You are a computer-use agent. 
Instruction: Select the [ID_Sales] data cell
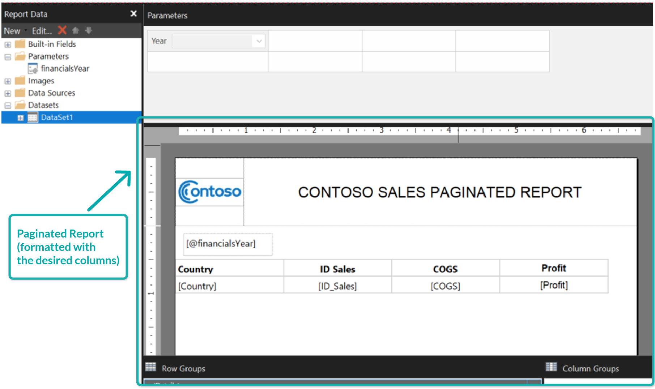coord(337,286)
